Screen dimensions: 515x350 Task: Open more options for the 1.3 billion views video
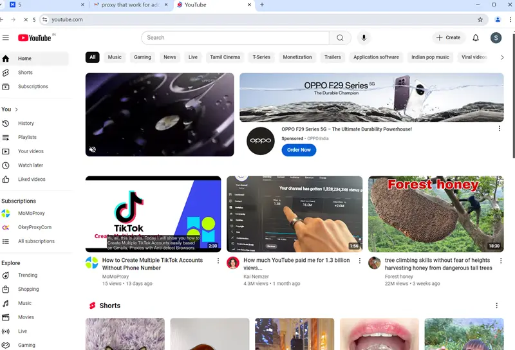point(360,261)
